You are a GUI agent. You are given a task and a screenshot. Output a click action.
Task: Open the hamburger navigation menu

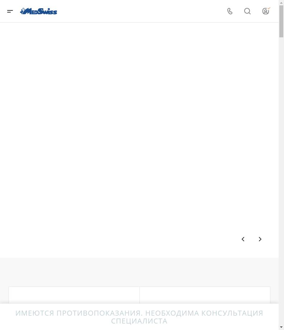[x=10, y=11]
